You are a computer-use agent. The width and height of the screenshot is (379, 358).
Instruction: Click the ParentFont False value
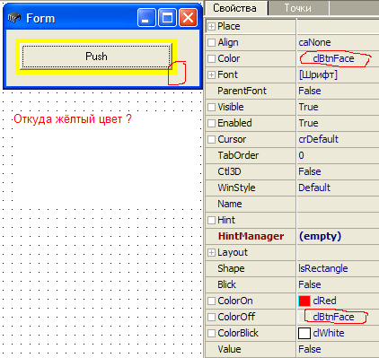coord(310,91)
